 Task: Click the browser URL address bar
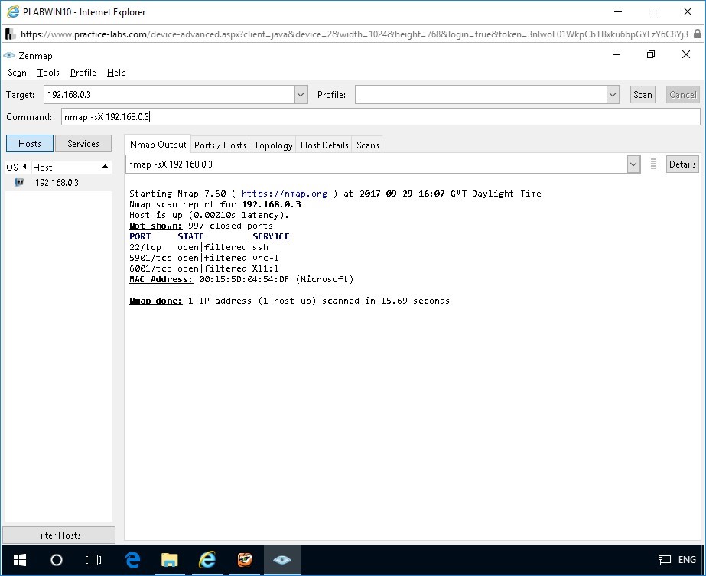click(x=353, y=34)
